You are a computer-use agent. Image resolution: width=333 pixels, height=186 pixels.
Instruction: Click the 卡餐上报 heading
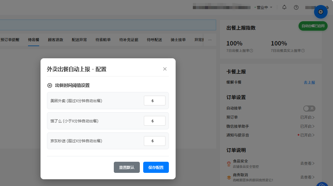click(236, 72)
